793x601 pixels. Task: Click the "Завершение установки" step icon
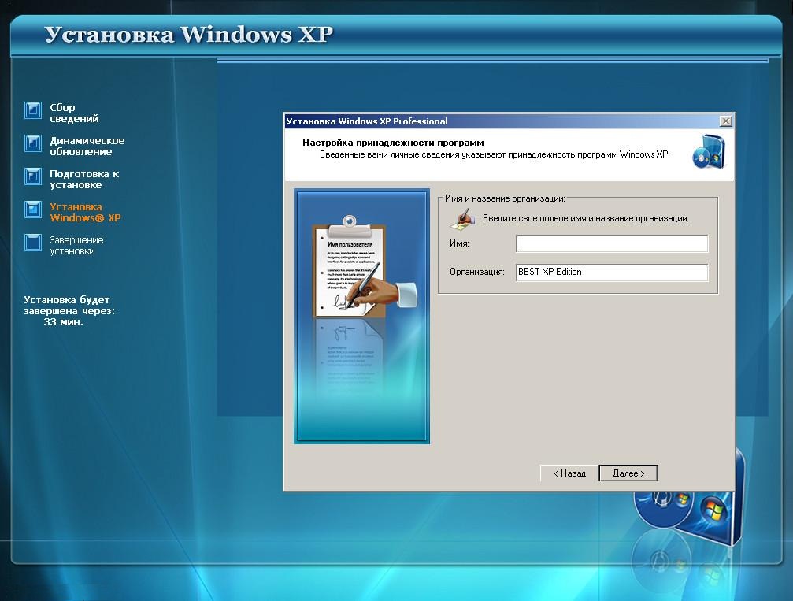click(32, 242)
